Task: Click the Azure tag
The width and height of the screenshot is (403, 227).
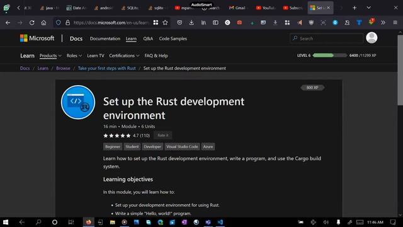Action: click(x=208, y=147)
